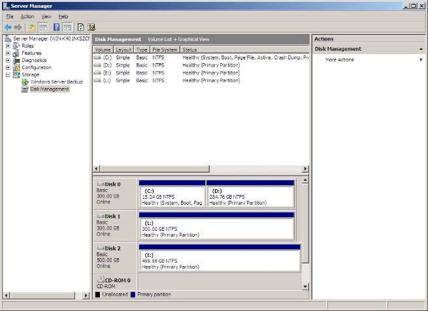Image resolution: width=428 pixels, height=311 pixels.
Task: Click the Disk 0 disk icon
Action: pos(101,184)
